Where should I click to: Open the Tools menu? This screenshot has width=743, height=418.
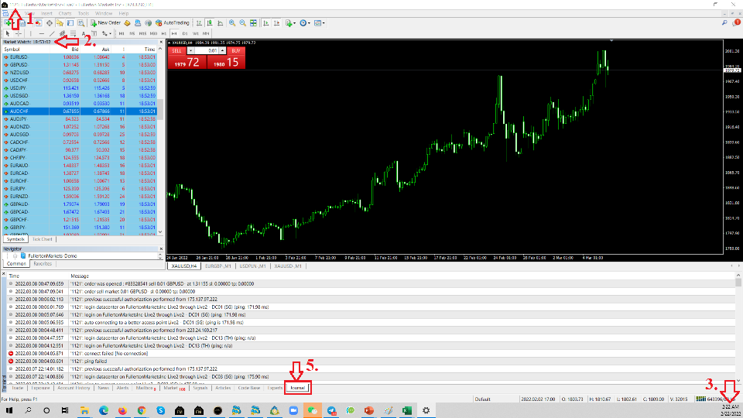(84, 13)
